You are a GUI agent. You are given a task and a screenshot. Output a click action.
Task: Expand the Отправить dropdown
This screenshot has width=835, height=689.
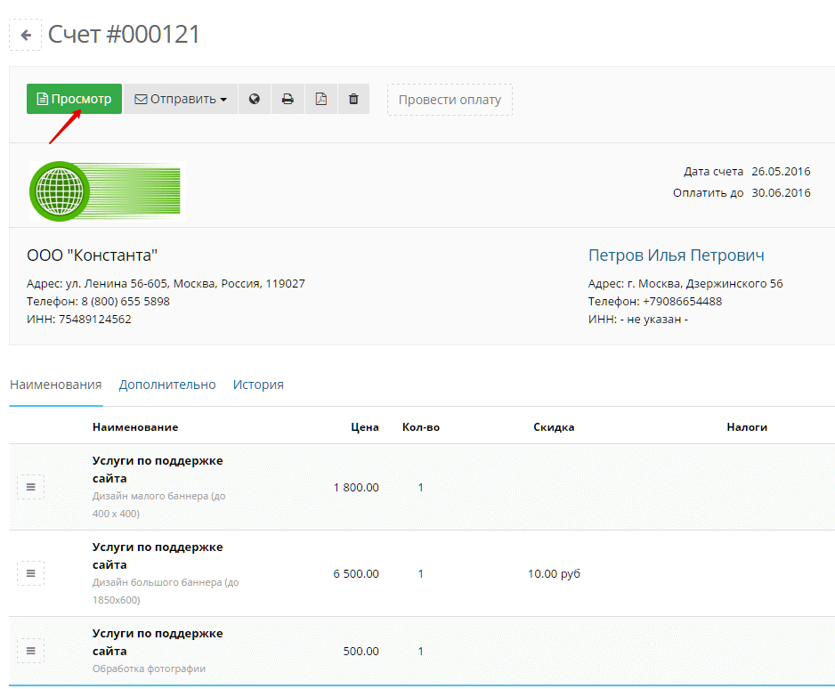[181, 99]
